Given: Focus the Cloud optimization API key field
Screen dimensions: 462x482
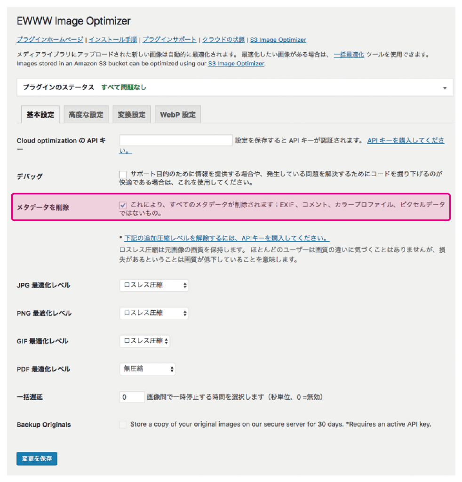Looking at the screenshot, I should click(175, 140).
